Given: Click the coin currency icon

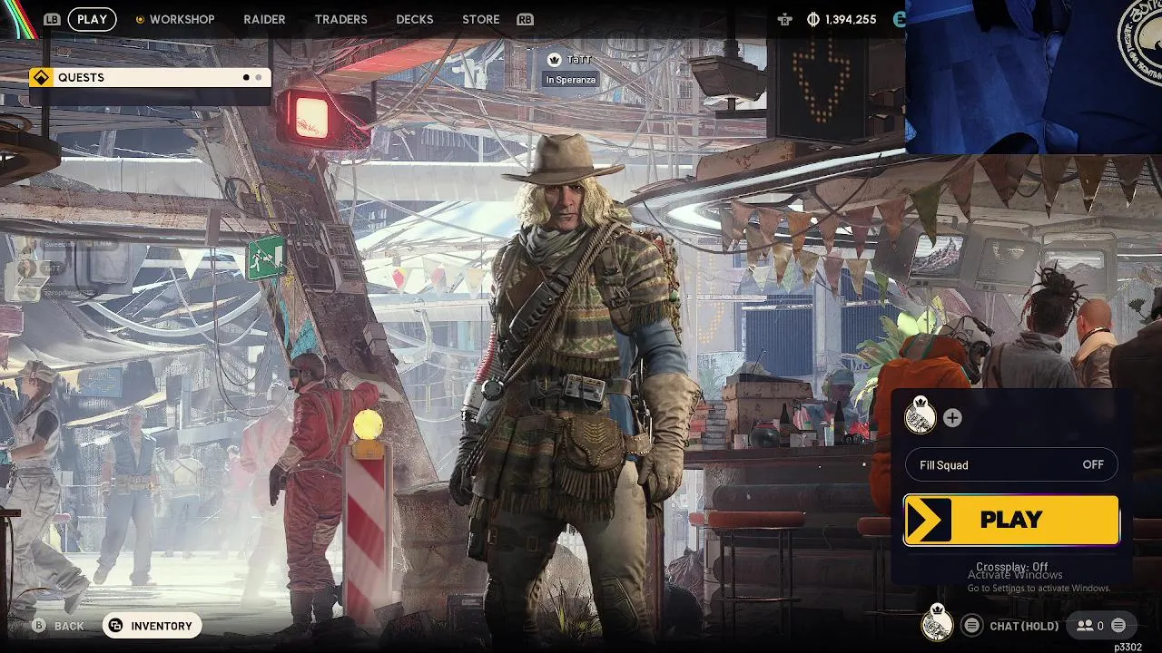Looking at the screenshot, I should click(x=813, y=19).
